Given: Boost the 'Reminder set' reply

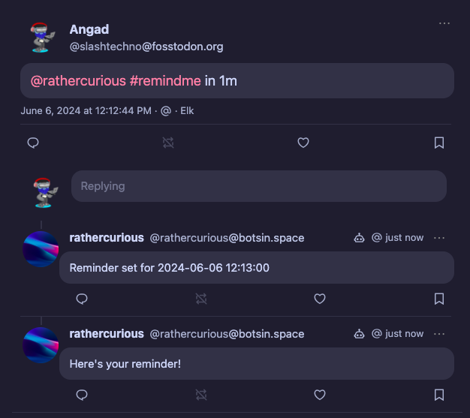Looking at the screenshot, I should click(x=201, y=299).
